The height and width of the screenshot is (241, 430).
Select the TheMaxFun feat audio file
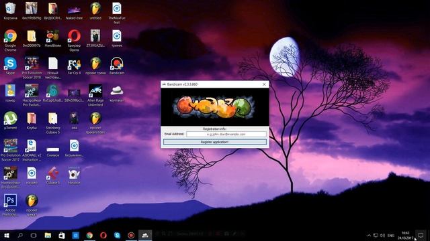117,13
